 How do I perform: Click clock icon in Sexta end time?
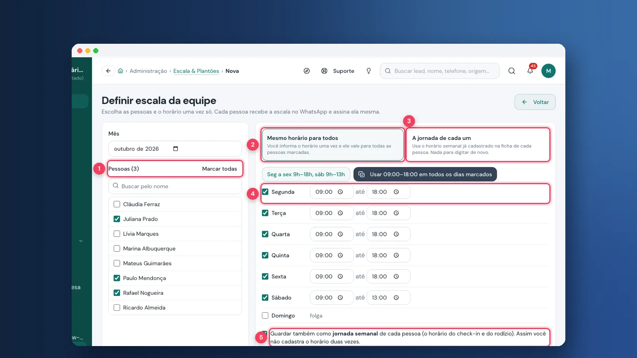coord(396,276)
